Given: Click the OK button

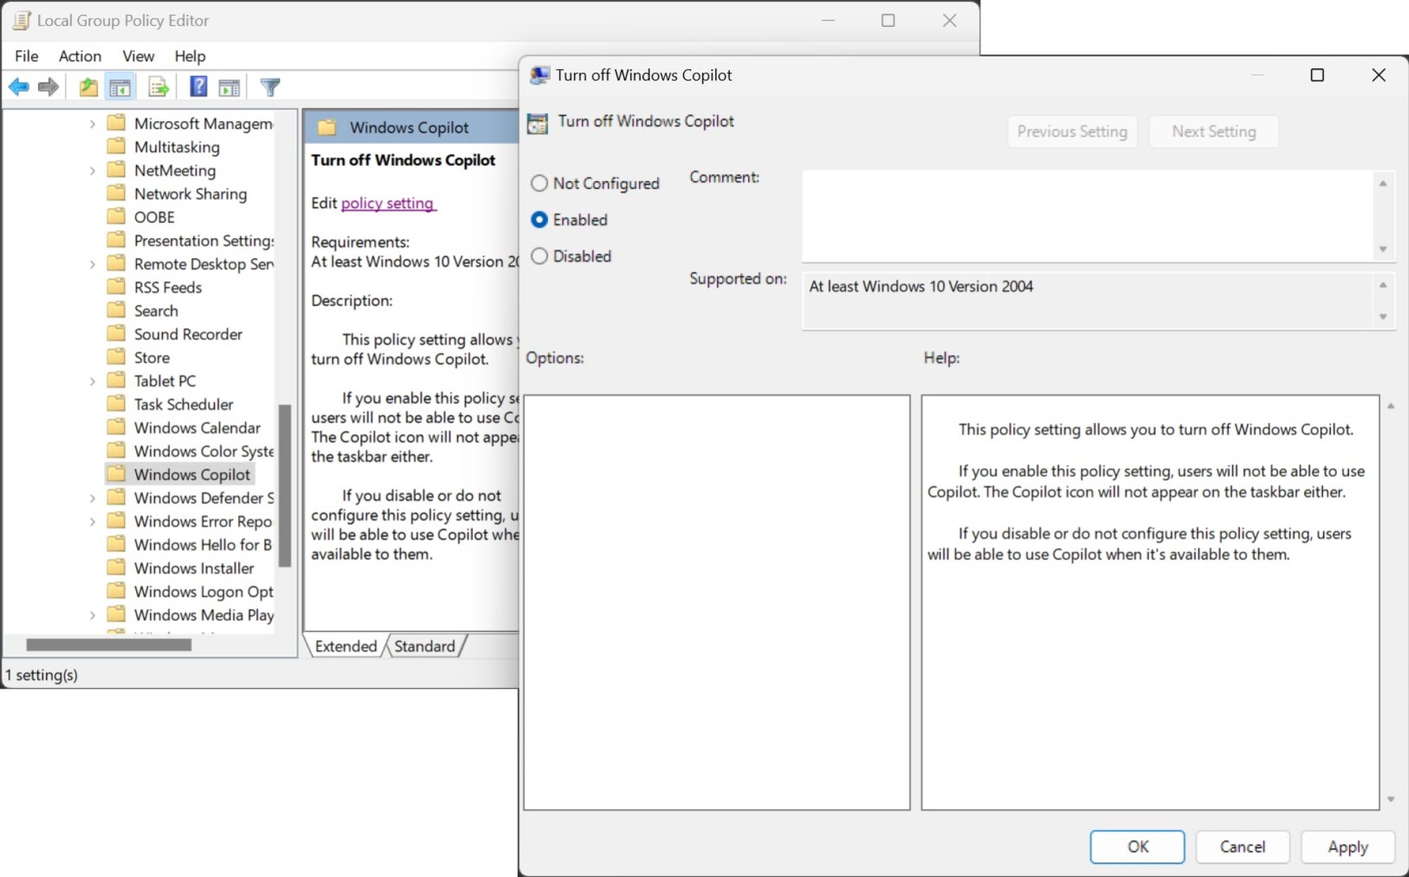Looking at the screenshot, I should click(x=1137, y=847).
